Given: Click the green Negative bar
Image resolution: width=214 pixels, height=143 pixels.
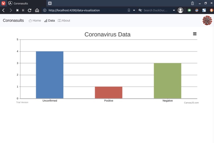Looking at the screenshot, I should pos(168,81).
